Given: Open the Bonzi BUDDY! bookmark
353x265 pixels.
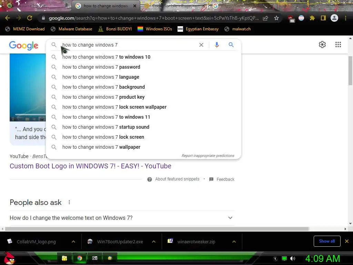Looking at the screenshot, I should pos(115,29).
